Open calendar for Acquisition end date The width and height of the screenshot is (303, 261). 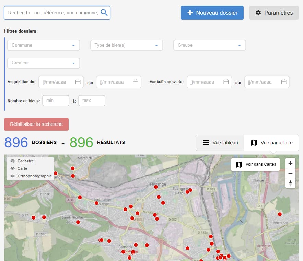tap(136, 82)
